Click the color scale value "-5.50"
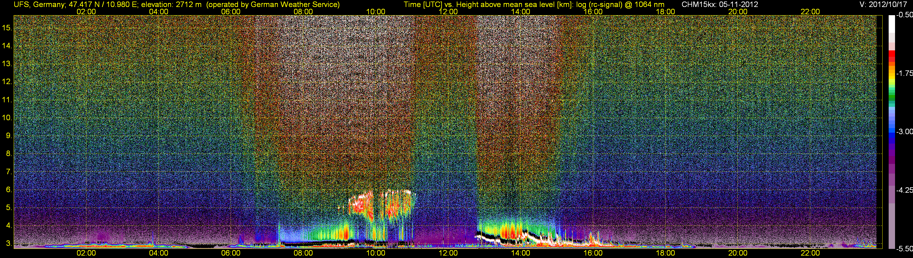This screenshot has height=258, width=913. (904, 249)
